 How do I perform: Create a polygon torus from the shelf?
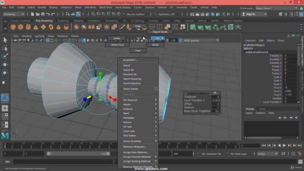(51, 27)
